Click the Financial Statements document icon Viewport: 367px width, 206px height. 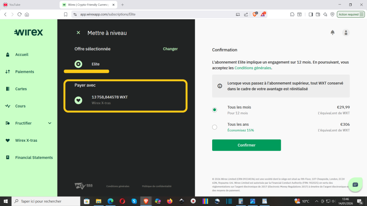point(7,157)
